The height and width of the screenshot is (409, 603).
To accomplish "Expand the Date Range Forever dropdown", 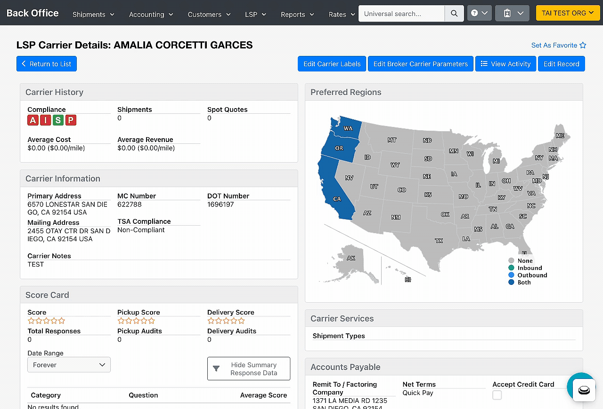I will point(69,365).
